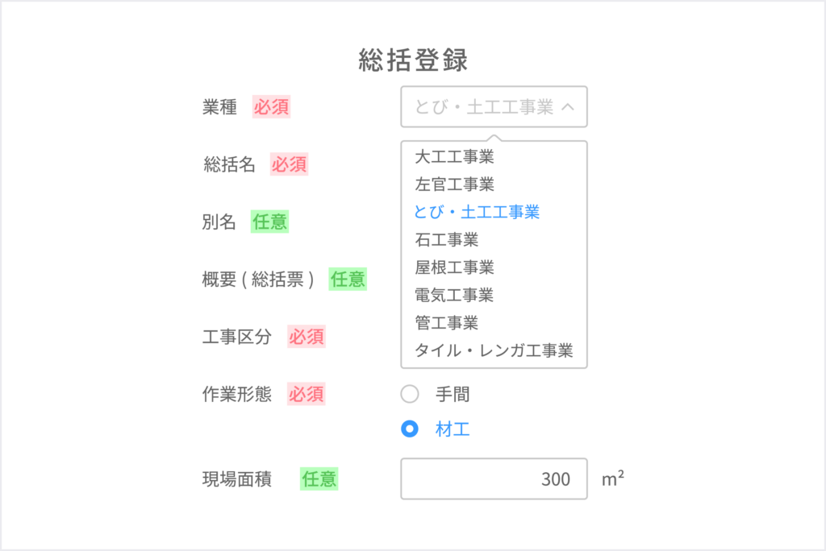
Task: Select 石工事業 from the list
Action: click(446, 239)
